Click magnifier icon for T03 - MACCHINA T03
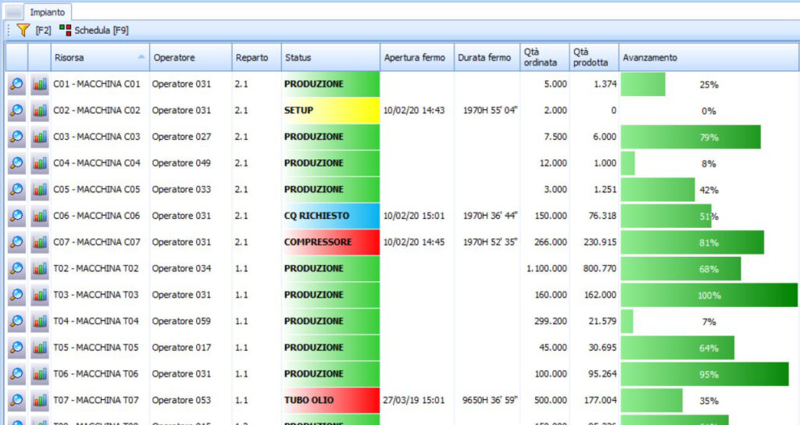Screen dimensions: 800x425 point(16,295)
